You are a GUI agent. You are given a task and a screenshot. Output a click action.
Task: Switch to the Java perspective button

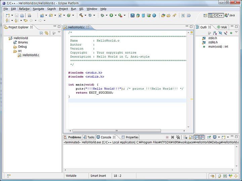point(230,15)
